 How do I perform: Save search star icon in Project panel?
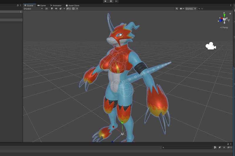[224, 147]
